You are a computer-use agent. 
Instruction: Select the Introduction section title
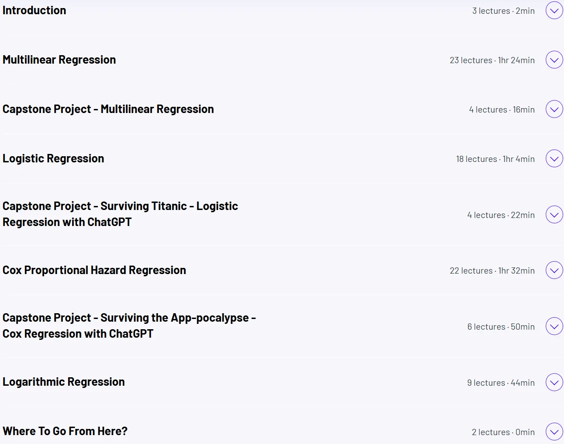[x=34, y=10]
